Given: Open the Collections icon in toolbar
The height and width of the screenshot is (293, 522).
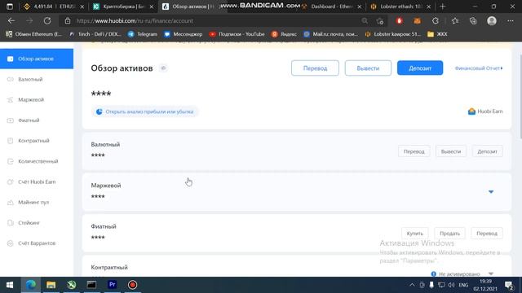Looking at the screenshot, I should tap(473, 21).
